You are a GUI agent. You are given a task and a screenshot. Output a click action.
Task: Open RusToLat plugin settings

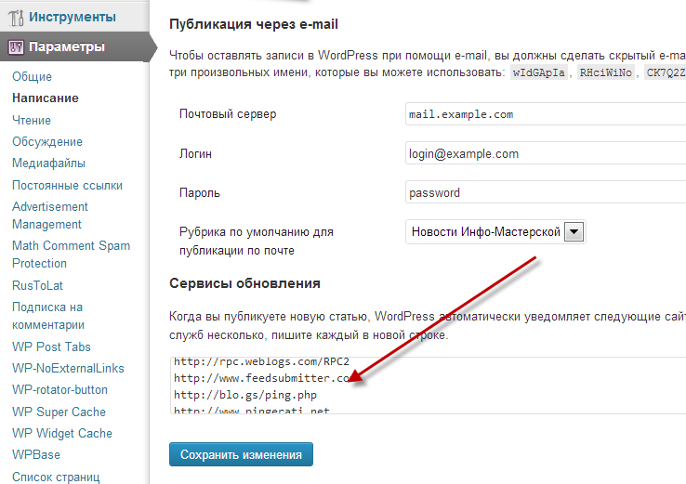click(37, 285)
